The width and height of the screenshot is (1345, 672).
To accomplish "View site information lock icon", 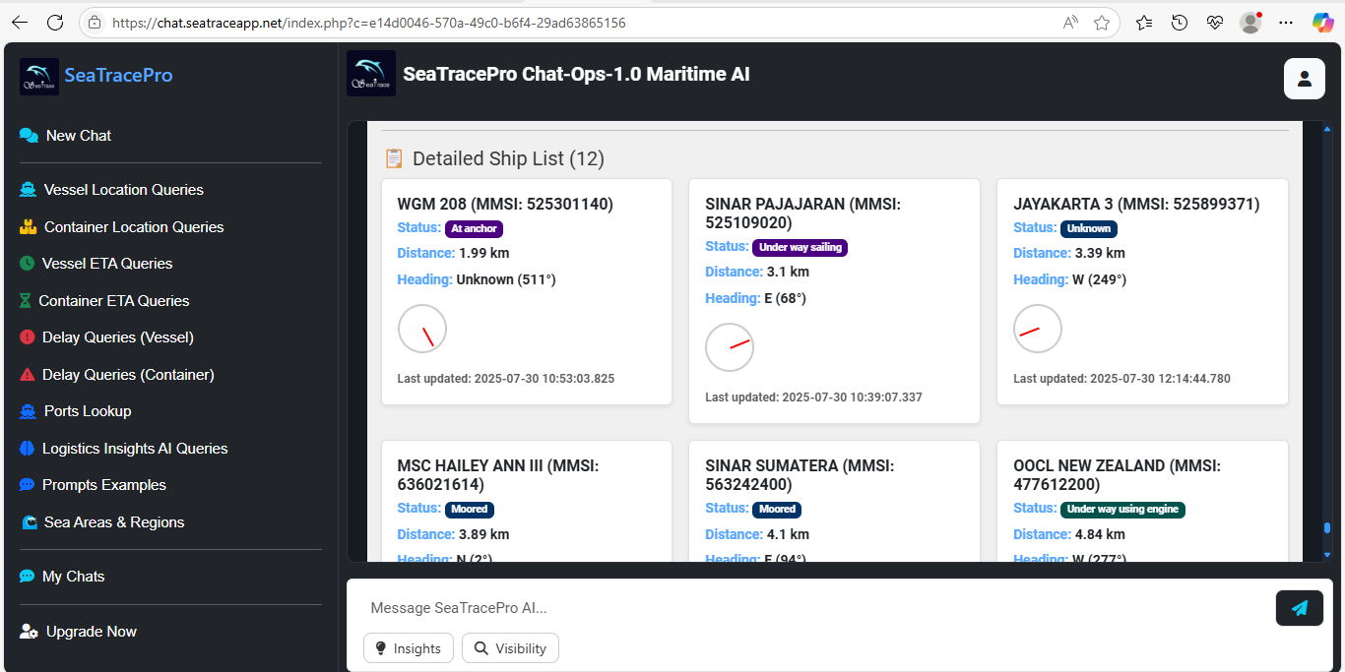I will click(95, 22).
